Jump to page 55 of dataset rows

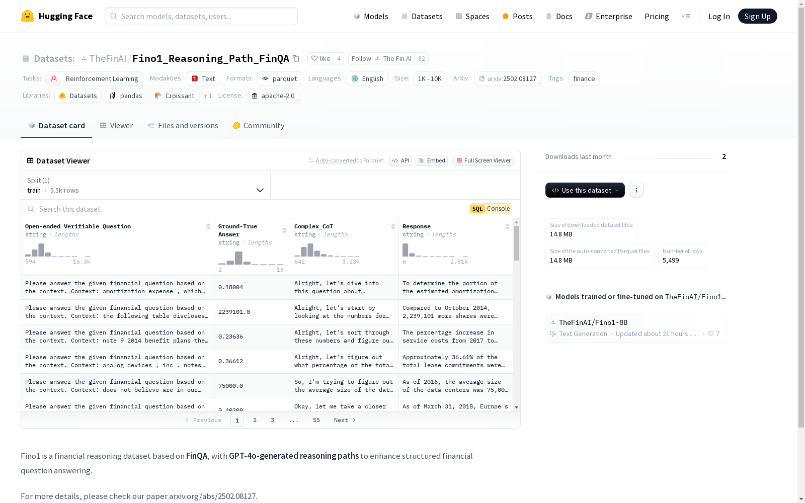316,420
